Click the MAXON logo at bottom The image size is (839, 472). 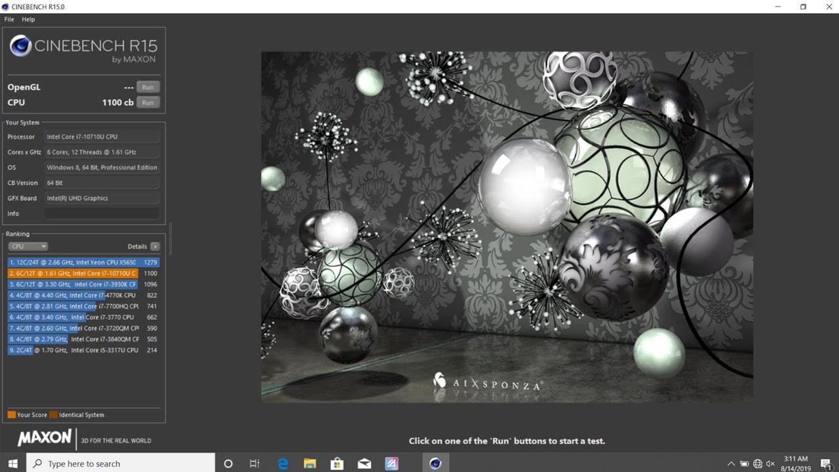45,438
